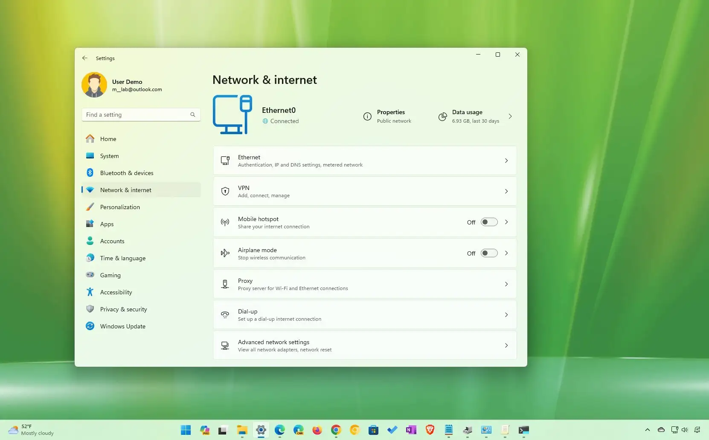Show hidden system tray icons
709x440 pixels.
tap(648, 430)
